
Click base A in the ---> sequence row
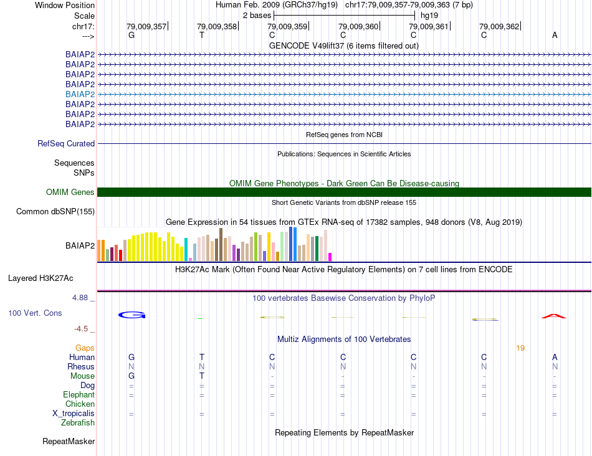pos(555,35)
